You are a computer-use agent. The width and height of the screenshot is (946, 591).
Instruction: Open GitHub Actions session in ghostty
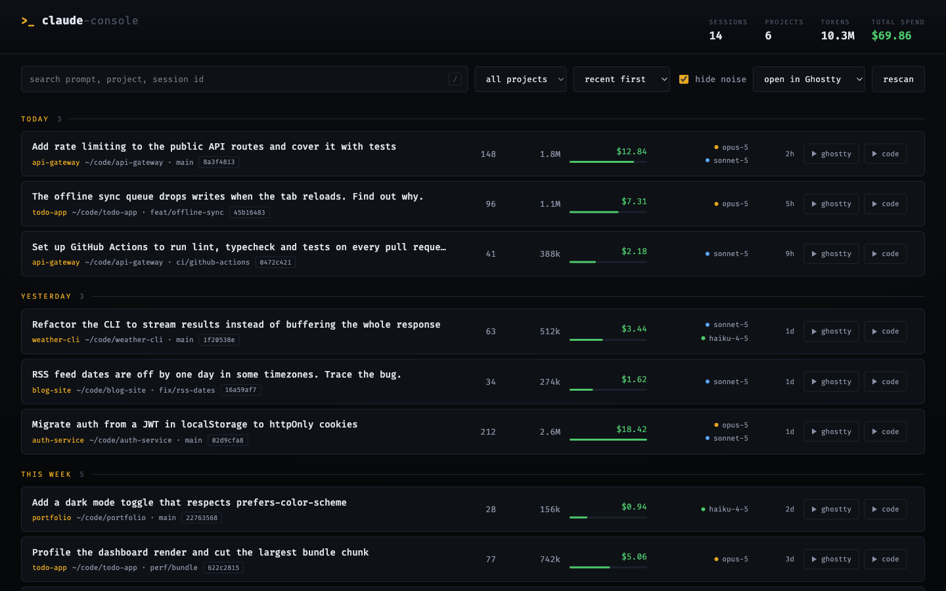pyautogui.click(x=831, y=253)
